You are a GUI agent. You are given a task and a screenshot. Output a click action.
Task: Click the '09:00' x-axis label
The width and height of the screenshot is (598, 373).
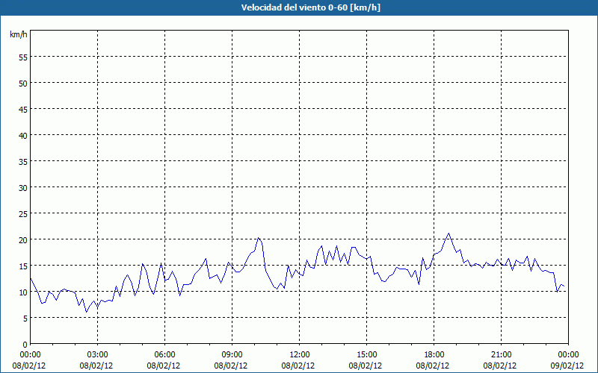(x=232, y=355)
